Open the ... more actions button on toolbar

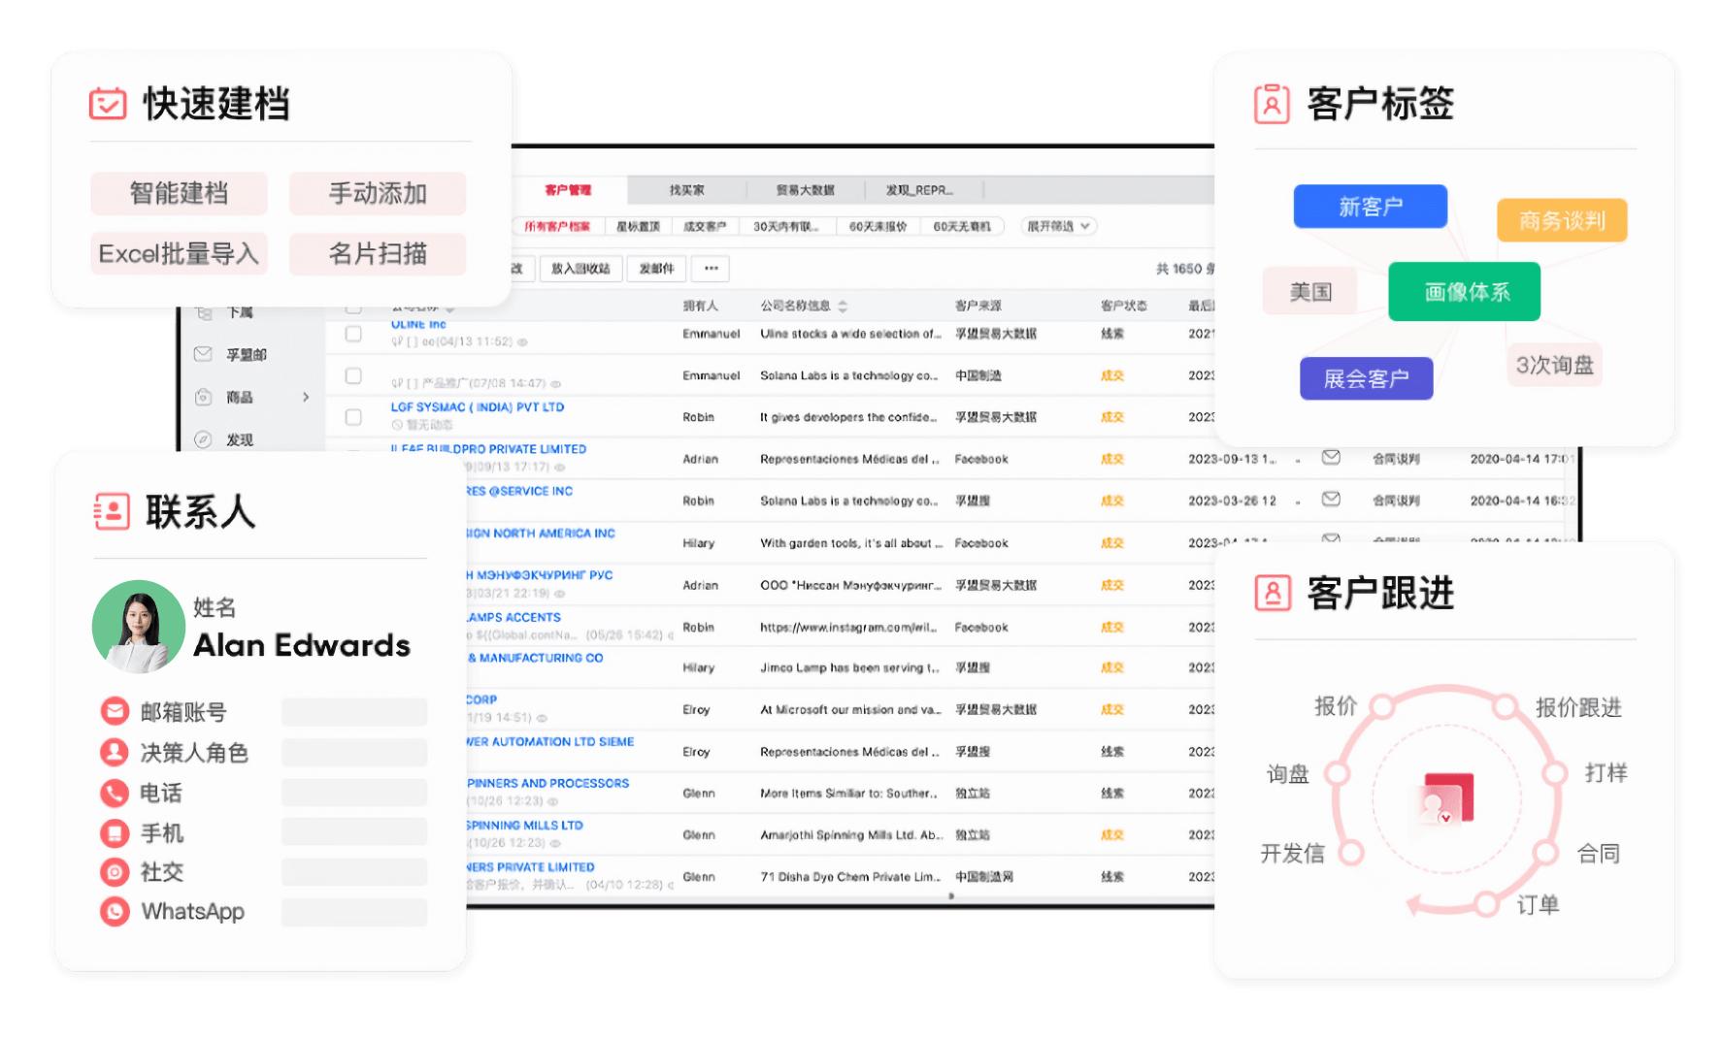point(712,269)
